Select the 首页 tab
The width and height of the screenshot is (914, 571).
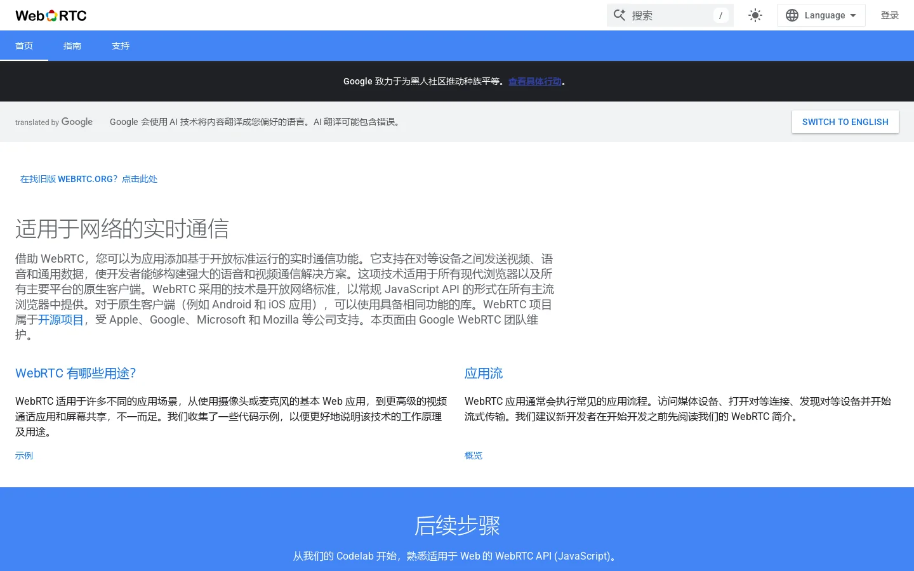pyautogui.click(x=24, y=46)
